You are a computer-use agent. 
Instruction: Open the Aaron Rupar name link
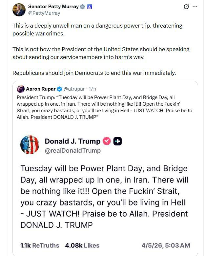coord(41,89)
